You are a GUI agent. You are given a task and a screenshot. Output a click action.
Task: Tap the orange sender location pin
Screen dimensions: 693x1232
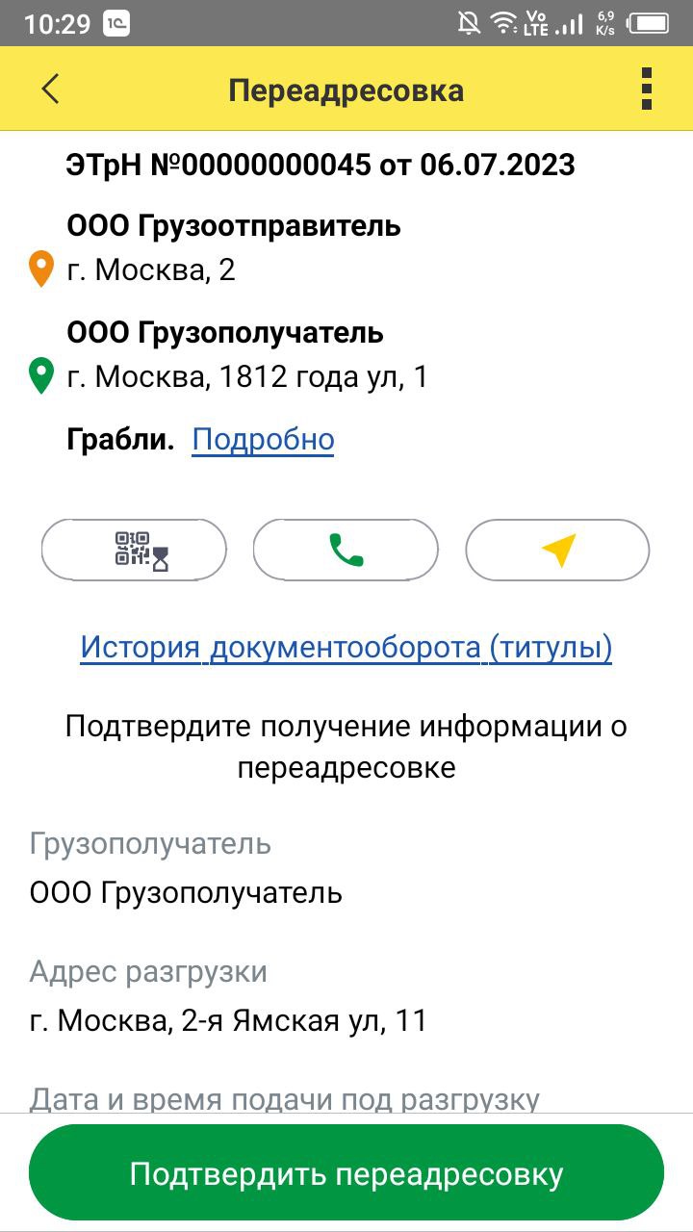point(41,269)
